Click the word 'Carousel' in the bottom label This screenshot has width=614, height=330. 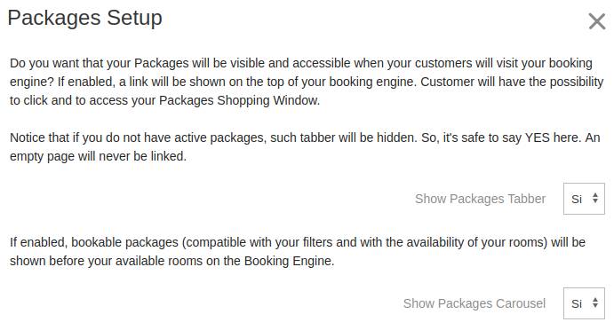(520, 303)
